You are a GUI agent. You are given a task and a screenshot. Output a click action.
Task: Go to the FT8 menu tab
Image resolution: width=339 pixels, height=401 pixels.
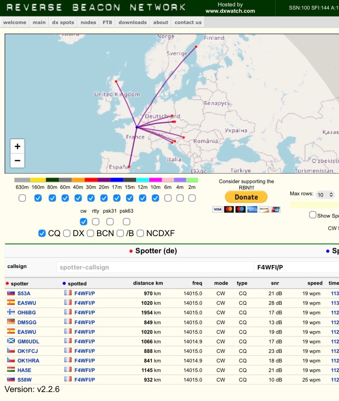(107, 22)
